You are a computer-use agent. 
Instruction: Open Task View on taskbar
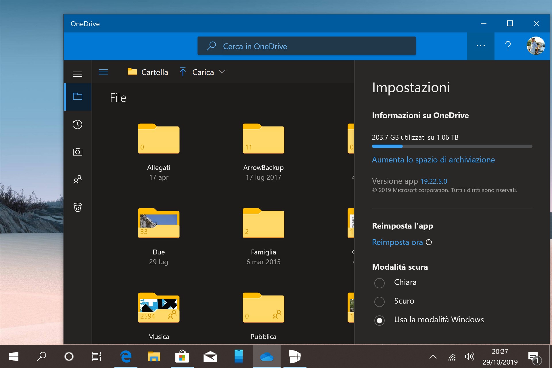click(x=96, y=356)
